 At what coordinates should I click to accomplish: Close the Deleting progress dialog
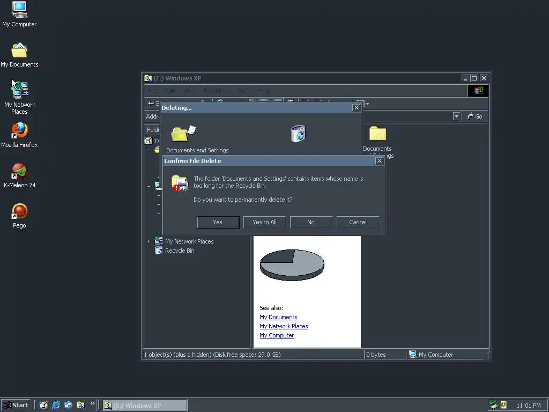[x=357, y=107]
